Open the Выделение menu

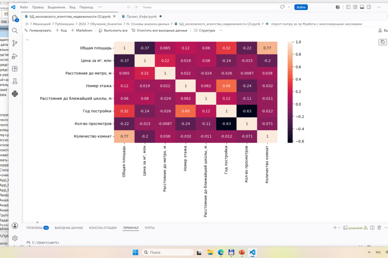[x=56, y=7]
